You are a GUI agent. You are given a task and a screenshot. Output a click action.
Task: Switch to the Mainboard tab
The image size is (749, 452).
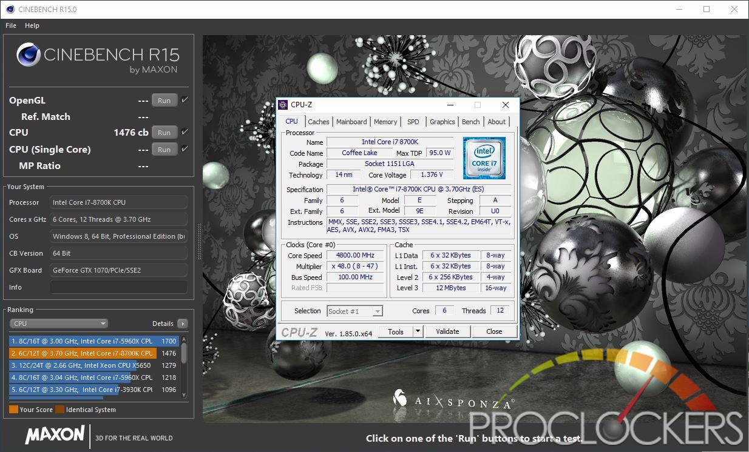[x=351, y=122]
